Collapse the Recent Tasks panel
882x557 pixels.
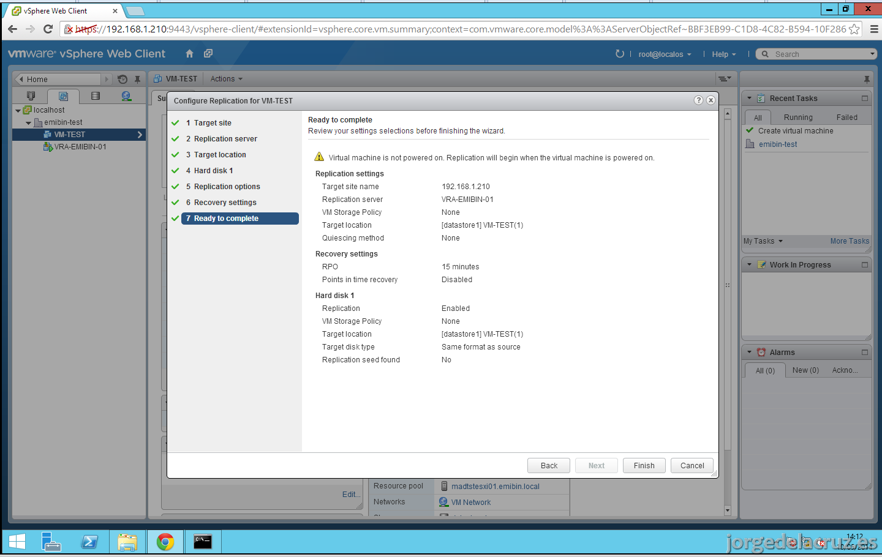click(749, 99)
